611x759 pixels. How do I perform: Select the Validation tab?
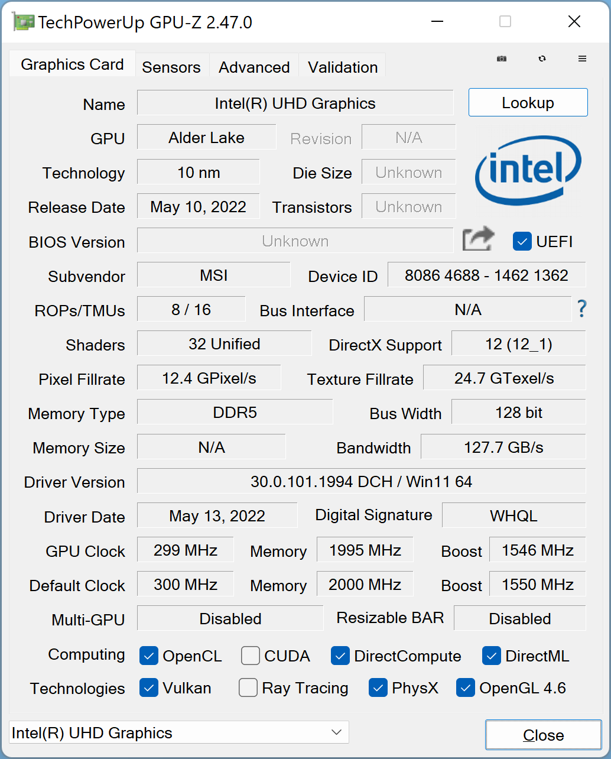342,67
